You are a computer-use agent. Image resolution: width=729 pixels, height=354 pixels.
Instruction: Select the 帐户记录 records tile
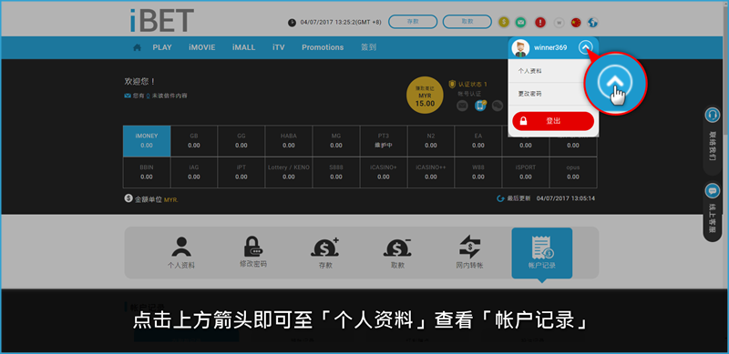coord(541,253)
